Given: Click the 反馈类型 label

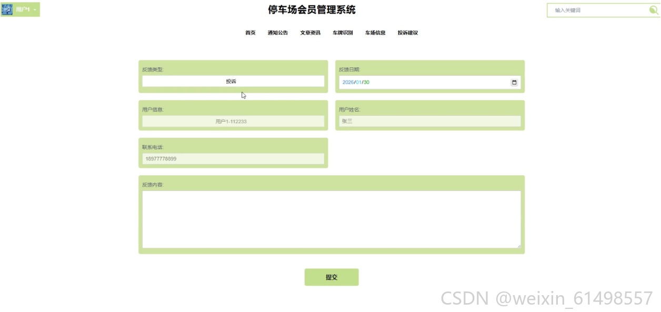Looking at the screenshot, I should click(x=153, y=69).
